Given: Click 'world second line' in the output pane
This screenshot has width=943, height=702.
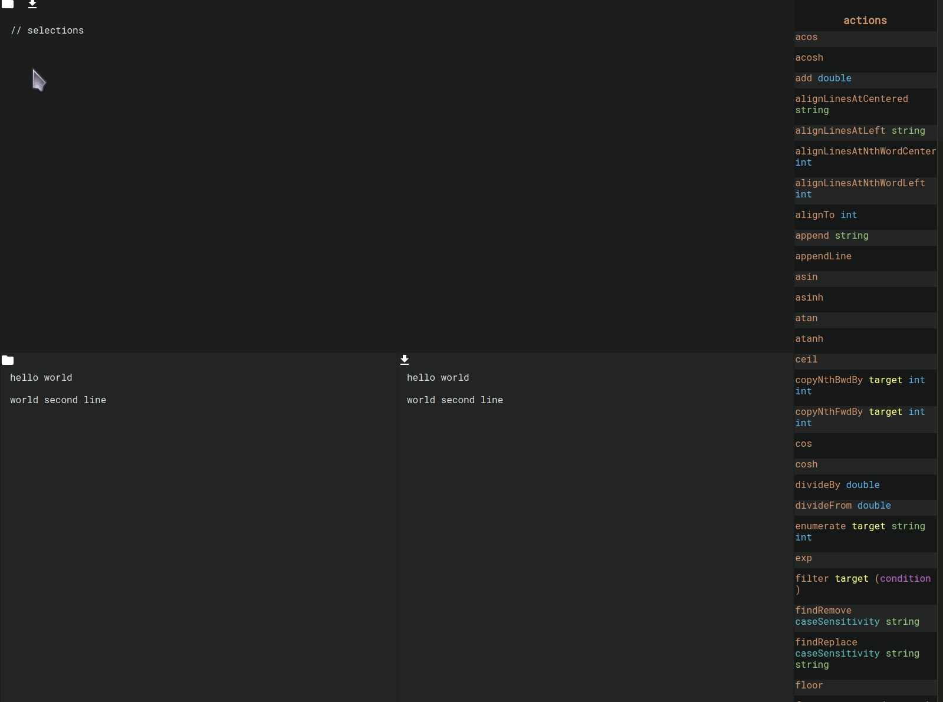Looking at the screenshot, I should tap(455, 400).
